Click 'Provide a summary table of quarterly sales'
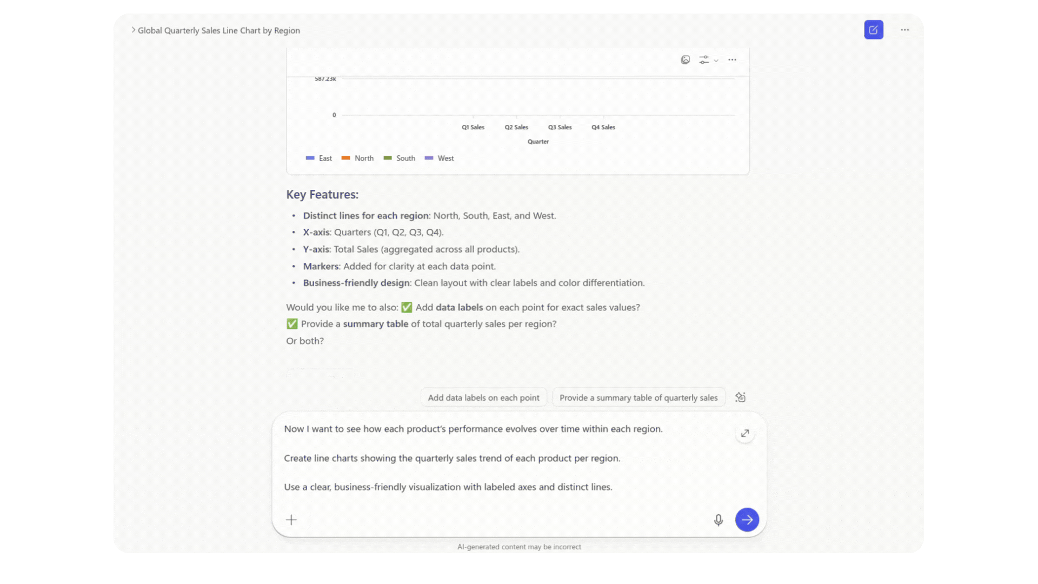 [638, 397]
